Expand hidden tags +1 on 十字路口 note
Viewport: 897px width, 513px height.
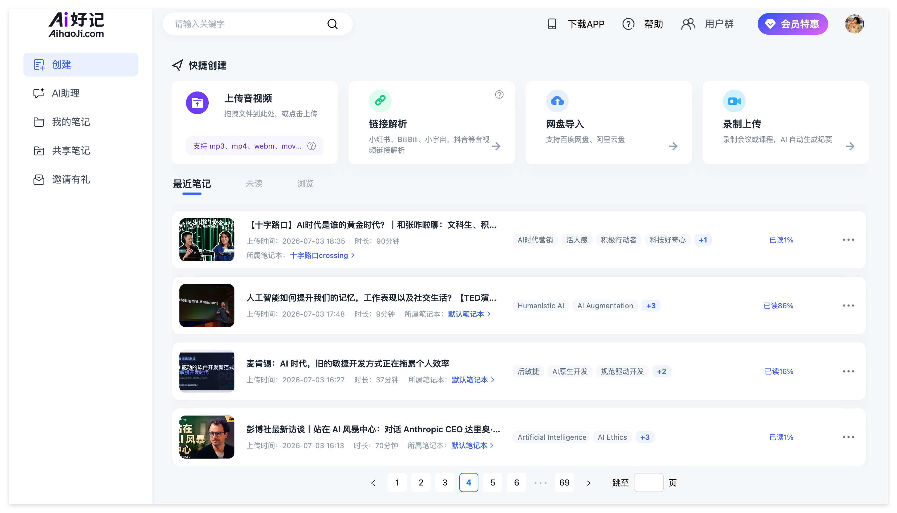pyautogui.click(x=703, y=240)
